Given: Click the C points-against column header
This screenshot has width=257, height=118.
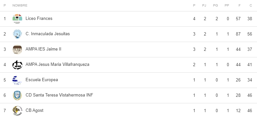Looking at the screenshot, I should click(x=251, y=6).
